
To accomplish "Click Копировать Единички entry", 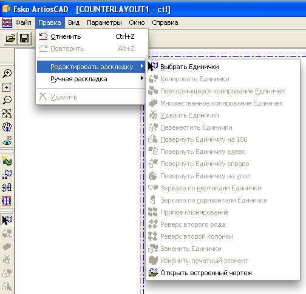I will point(223,79).
